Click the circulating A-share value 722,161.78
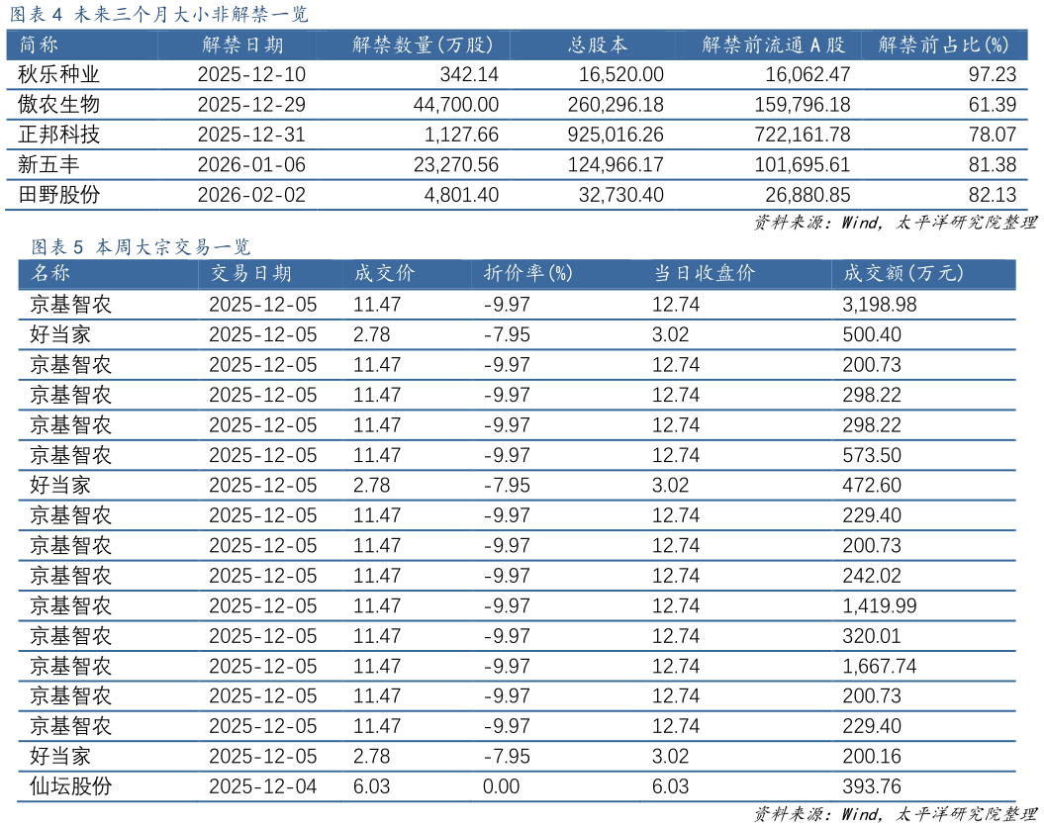Screen dimensions: 1044x828 (x=803, y=135)
